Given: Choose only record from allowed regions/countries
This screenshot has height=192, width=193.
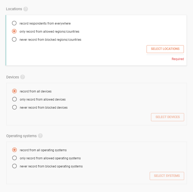Looking at the screenshot, I should (x=14, y=31).
